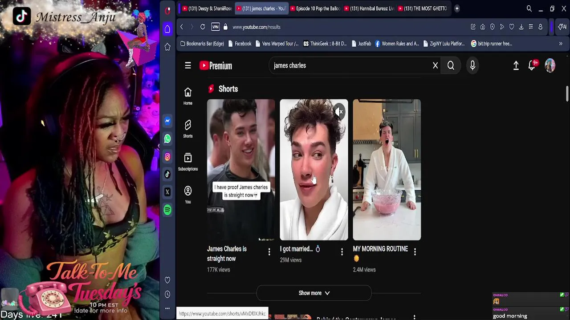Play the I got married short thumbnail

314,170
